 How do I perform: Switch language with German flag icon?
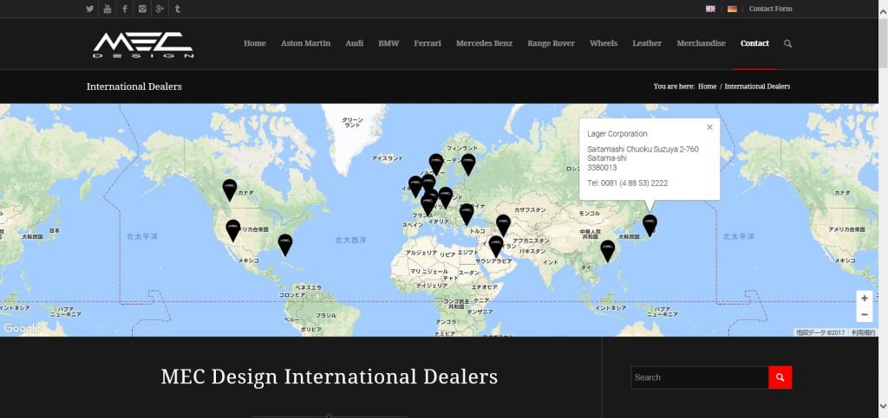point(732,9)
